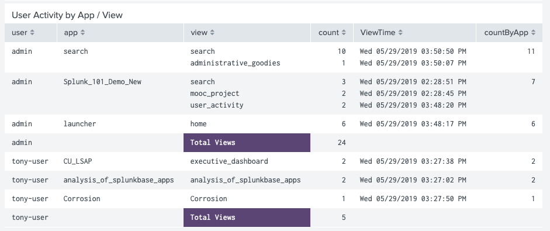Select ViewTime 02:28:51 PM entry
550x231 pixels.
coord(413,82)
